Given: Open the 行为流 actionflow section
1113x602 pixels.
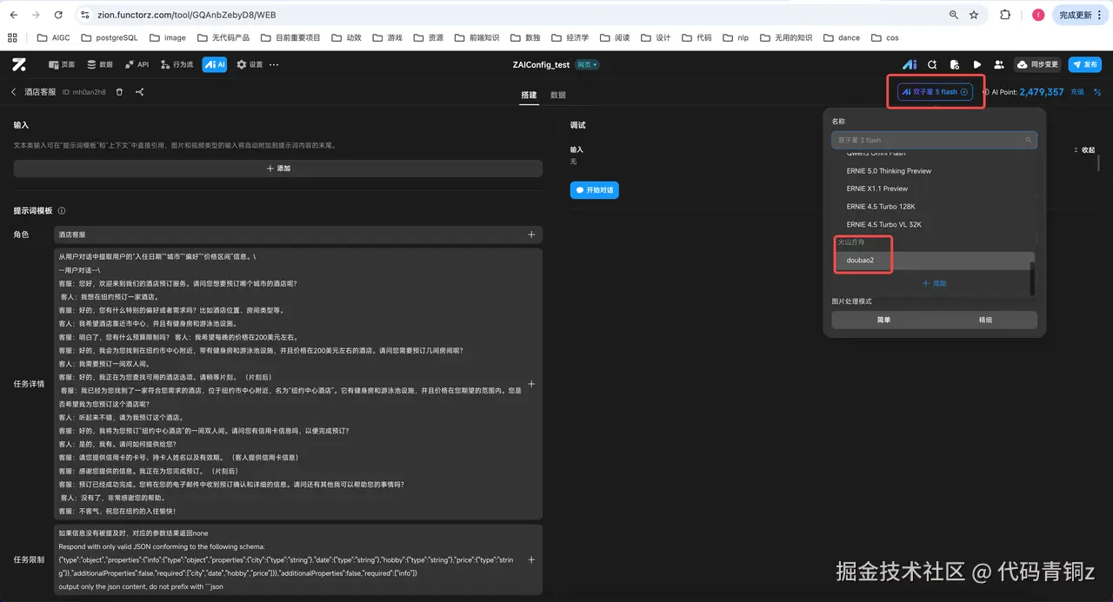Looking at the screenshot, I should coord(177,64).
